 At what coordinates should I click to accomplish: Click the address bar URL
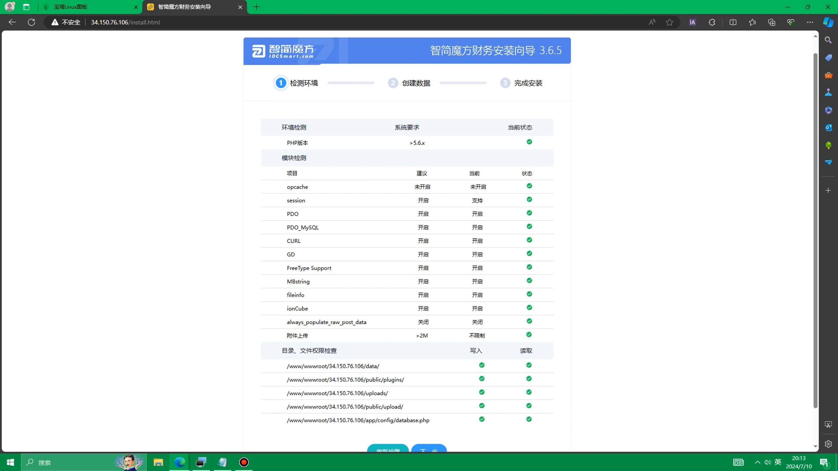tap(125, 22)
